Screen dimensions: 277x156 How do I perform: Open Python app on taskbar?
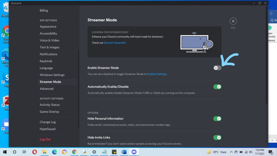84,152
